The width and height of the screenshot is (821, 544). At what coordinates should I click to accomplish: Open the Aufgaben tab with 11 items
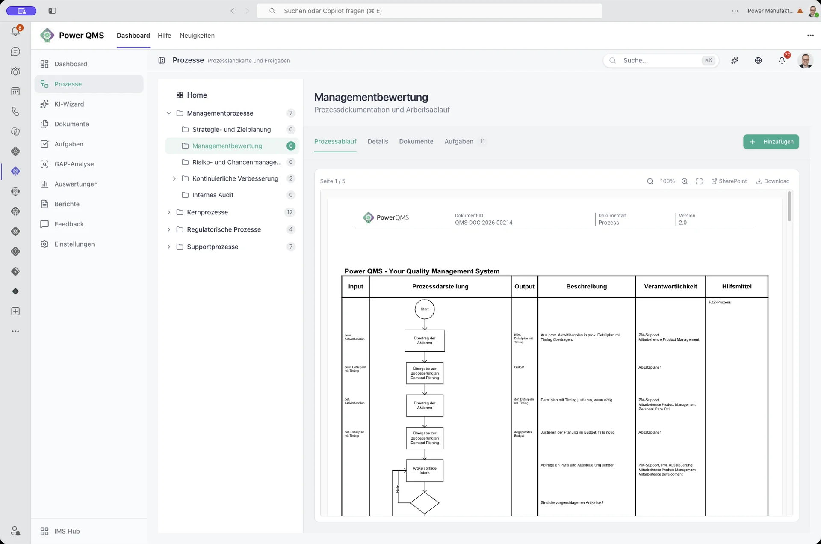pos(465,141)
